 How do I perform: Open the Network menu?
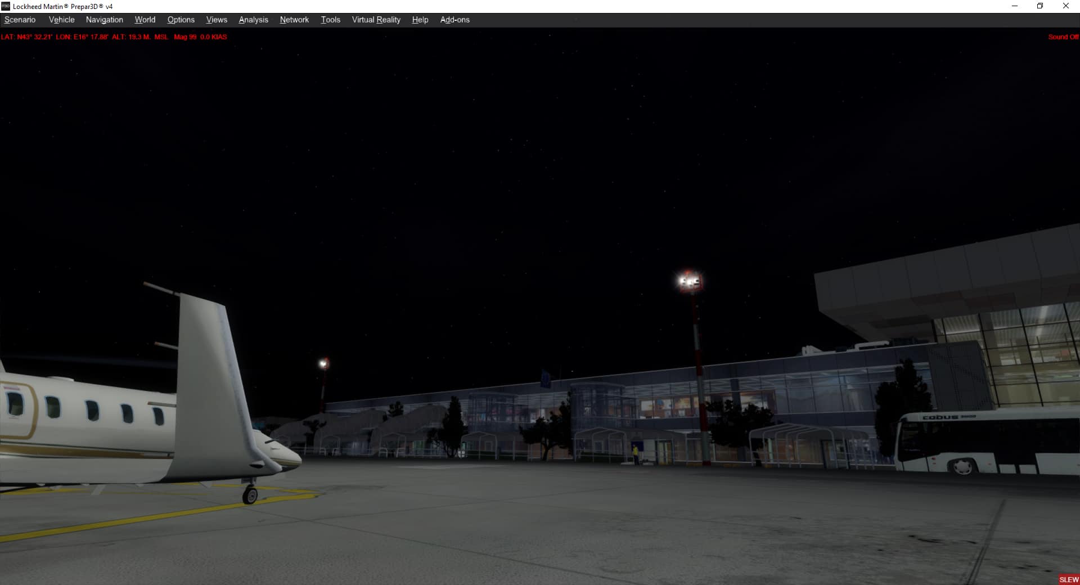click(294, 20)
